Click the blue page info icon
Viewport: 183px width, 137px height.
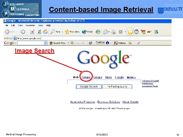(x=108, y=43)
